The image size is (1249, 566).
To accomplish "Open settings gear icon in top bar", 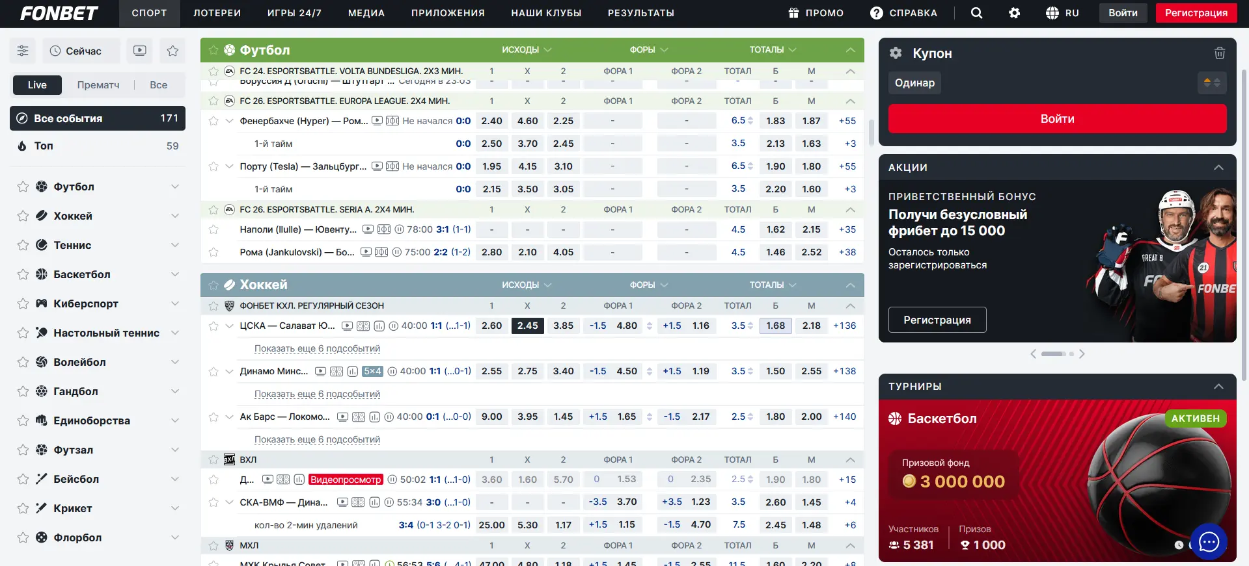I will [x=1014, y=13].
